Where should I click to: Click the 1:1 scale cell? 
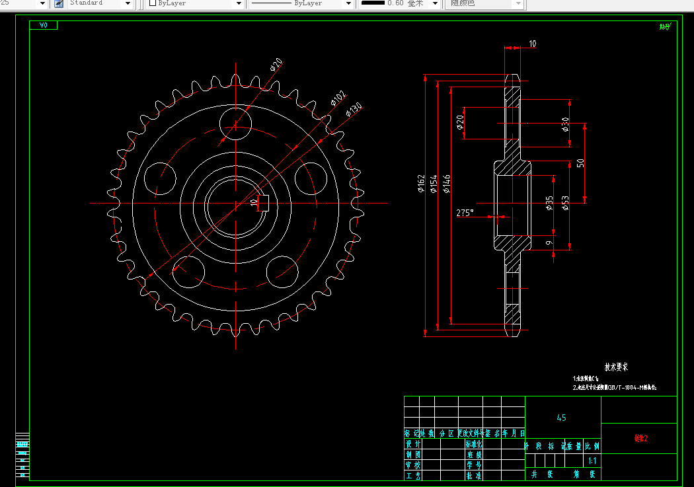[592, 461]
